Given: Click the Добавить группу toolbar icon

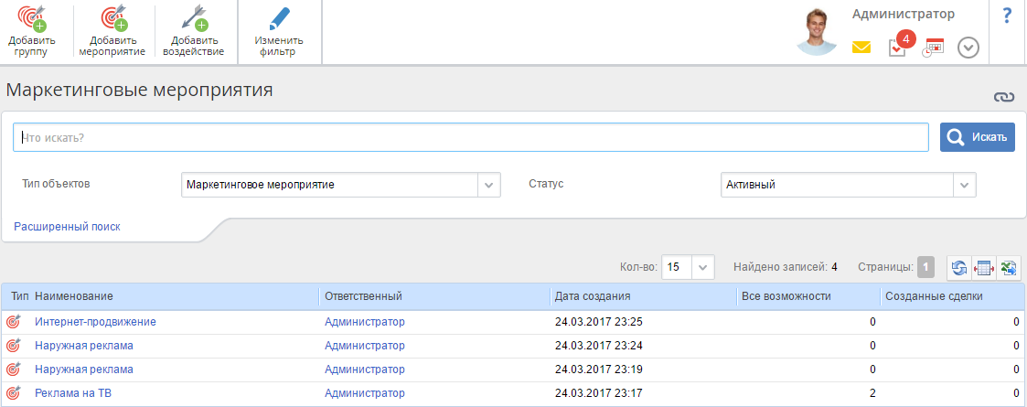Looking at the screenshot, I should (31, 19).
